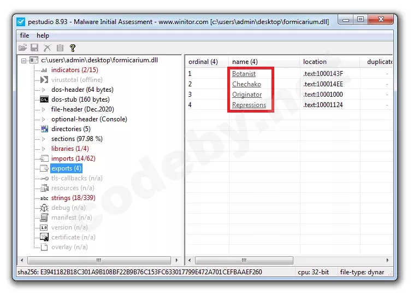Click the certificate icon
The height and width of the screenshot is (294, 419).
point(44,237)
